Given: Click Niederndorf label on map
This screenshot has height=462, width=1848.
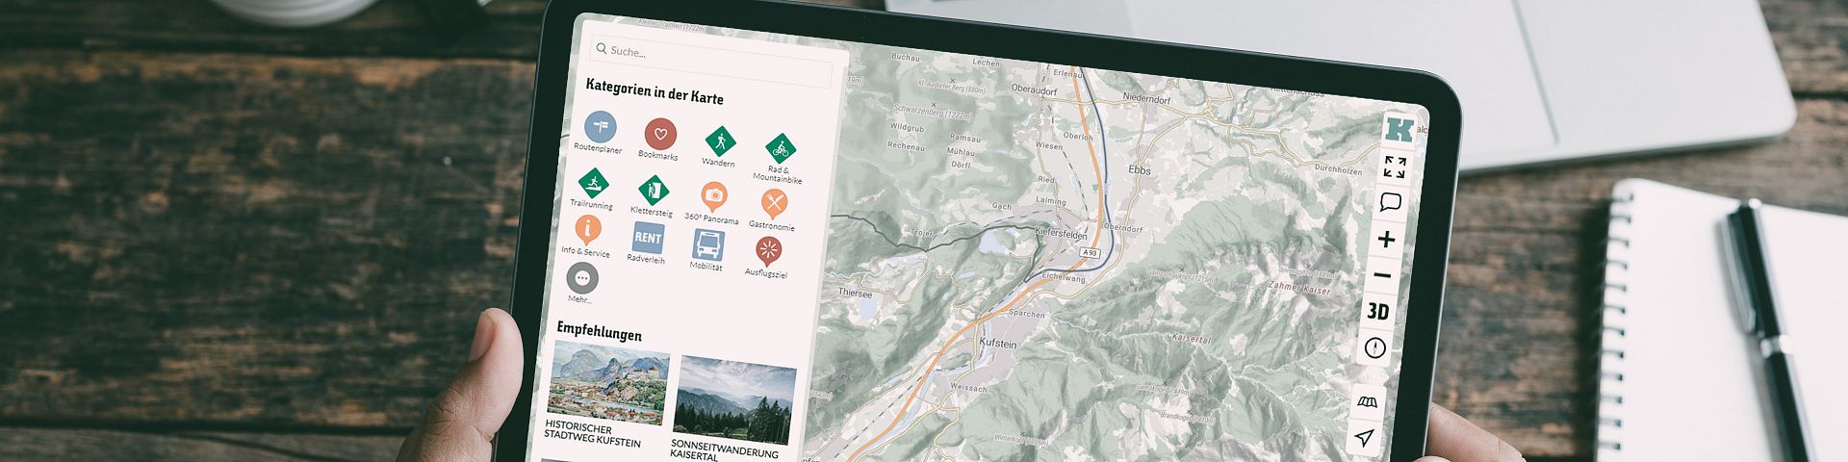Looking at the screenshot, I should 1147,97.
